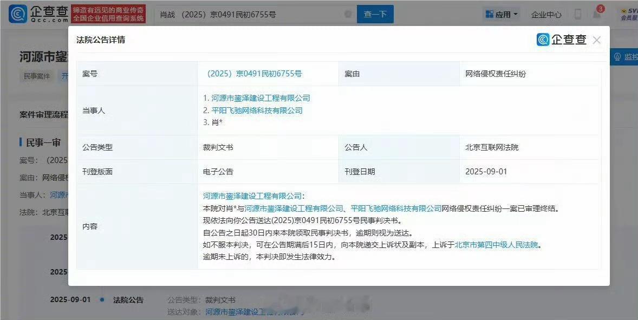
Task: Click the mobile phone icon in header
Action: (x=577, y=14)
